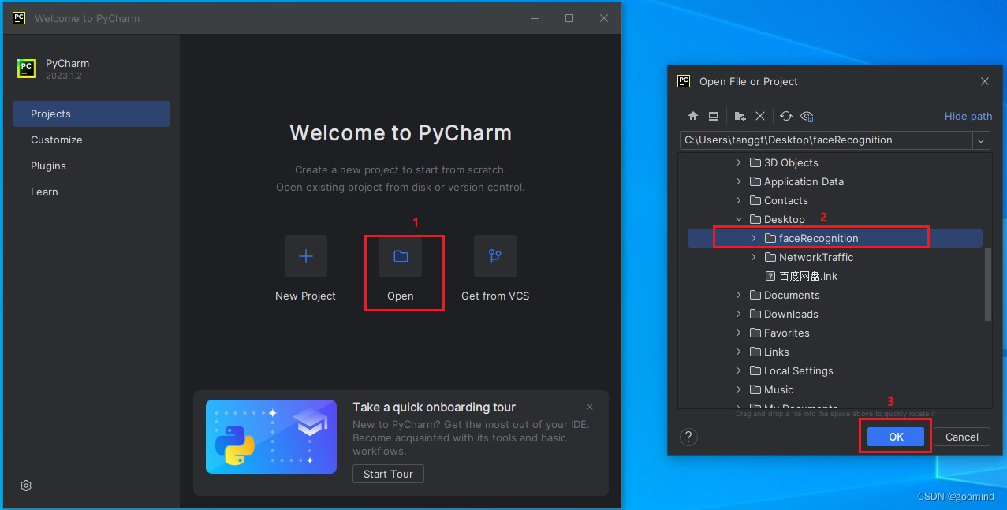The height and width of the screenshot is (510, 1007).
Task: Expand the NetworkTraffic folder arrow
Action: 754,257
